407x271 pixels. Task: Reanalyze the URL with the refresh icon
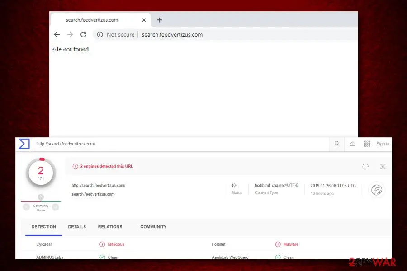(365, 166)
